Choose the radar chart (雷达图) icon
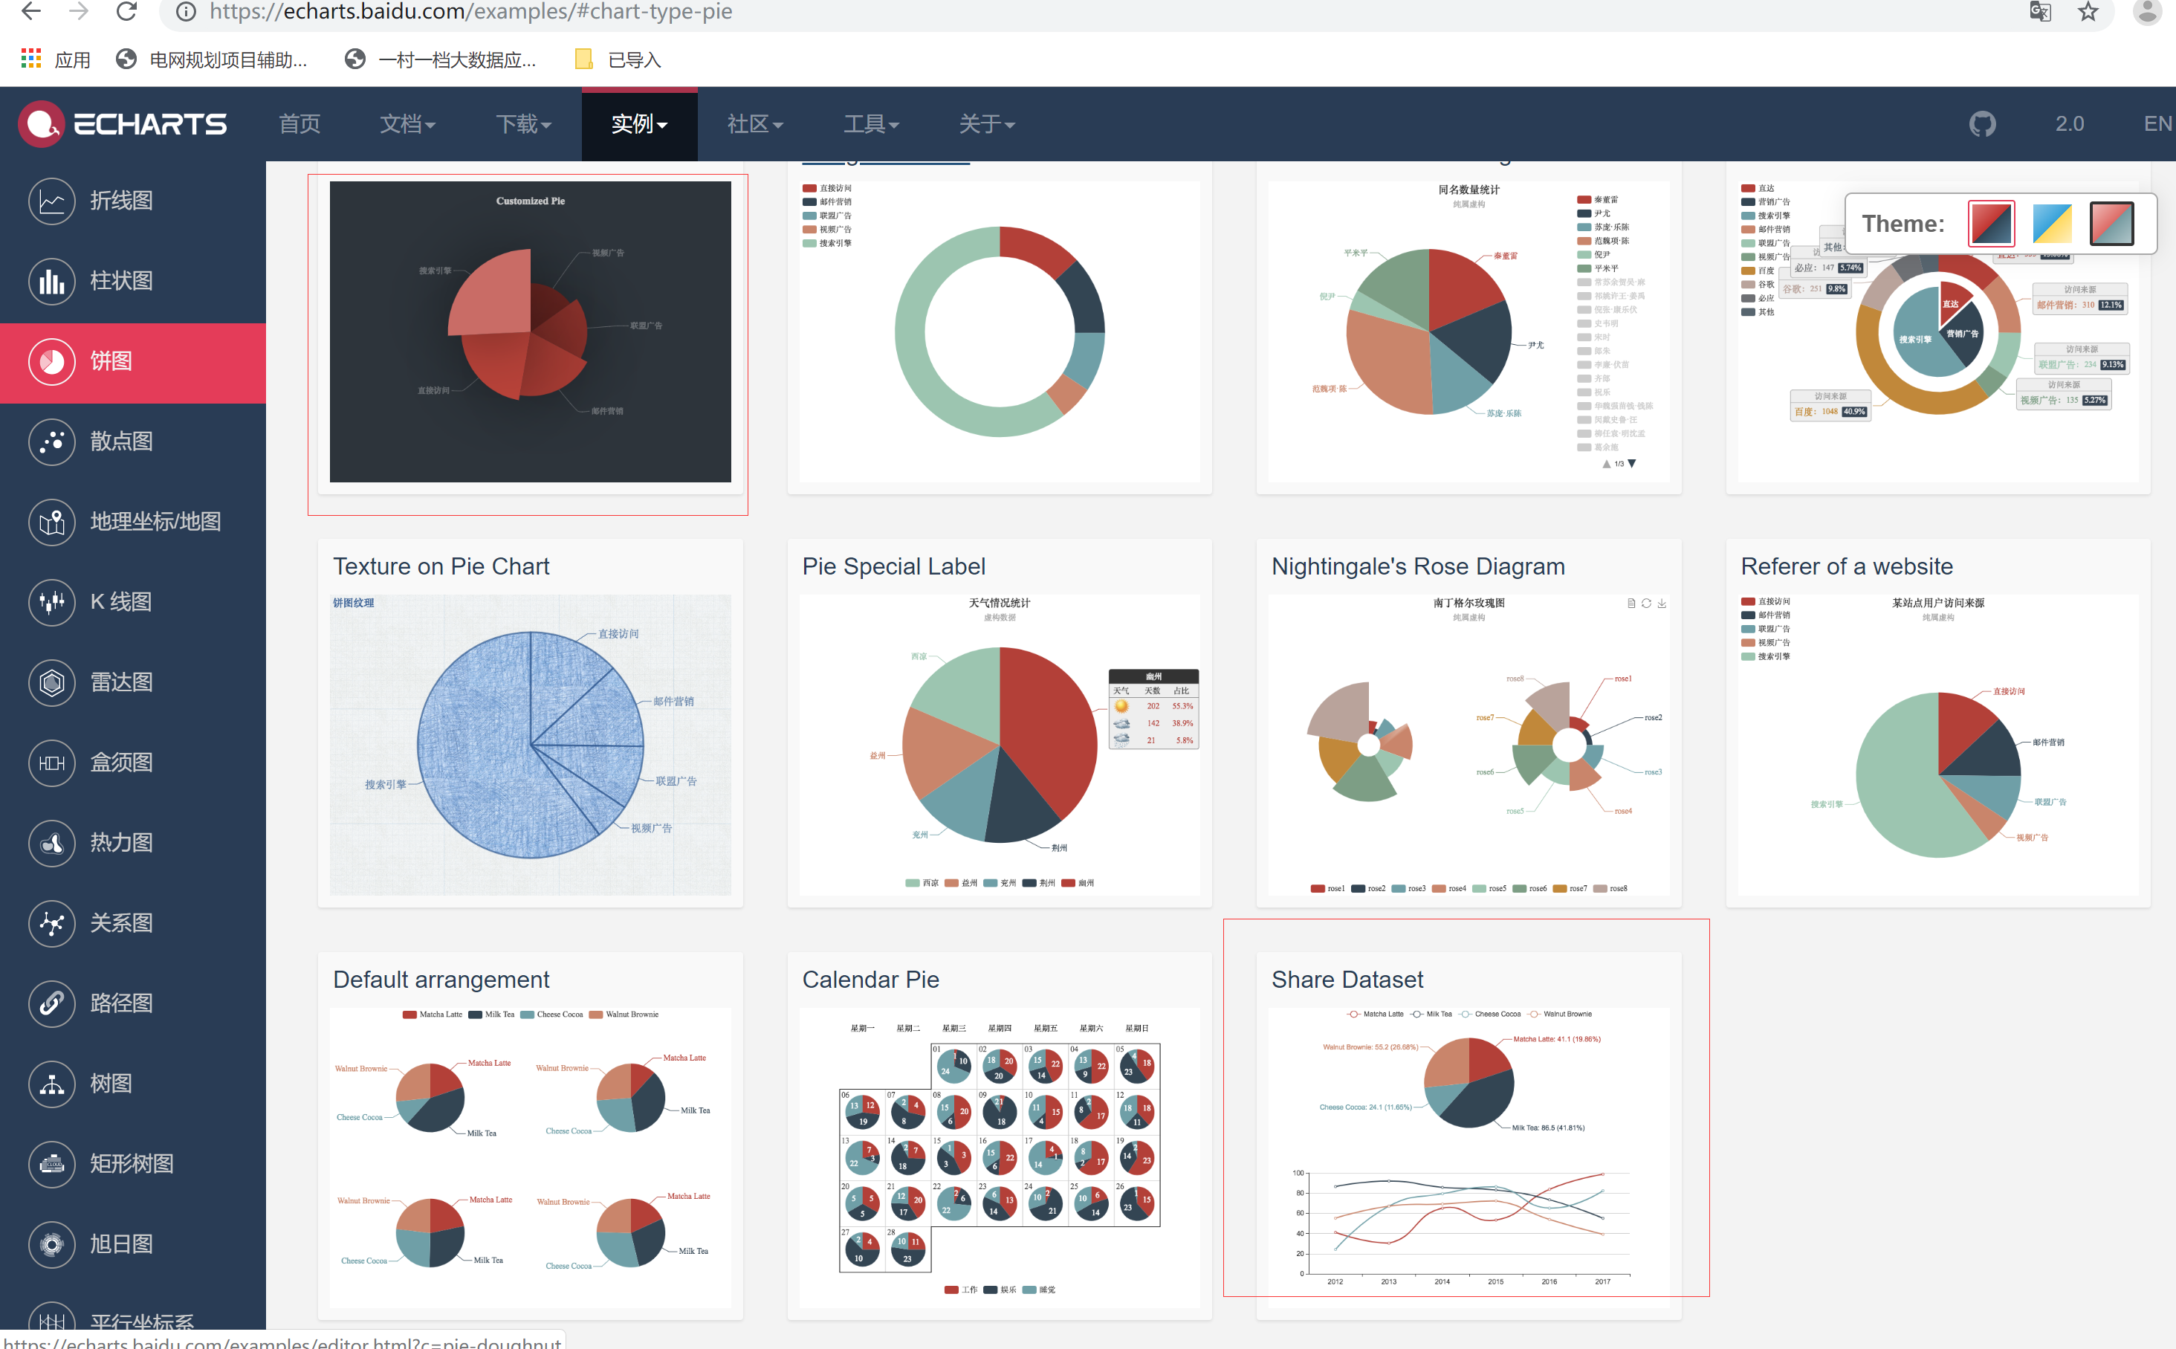This screenshot has height=1349, width=2176. click(x=52, y=682)
